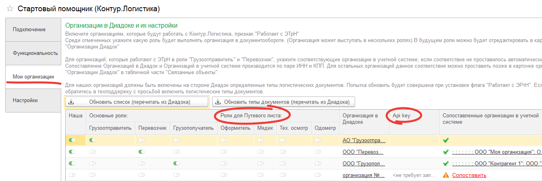Viewport: 542px width, 181px height.
Task: Enable Грузоотправитель role for ООО "Перевоз…" row
Action: pos(92,152)
